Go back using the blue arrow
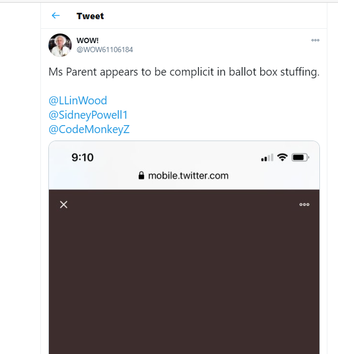Image resolution: width=338 pixels, height=354 pixels. [56, 15]
